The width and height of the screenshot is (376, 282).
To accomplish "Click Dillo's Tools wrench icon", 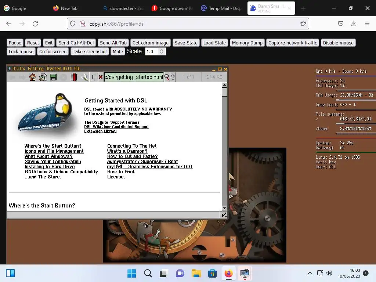I will coord(84,77).
